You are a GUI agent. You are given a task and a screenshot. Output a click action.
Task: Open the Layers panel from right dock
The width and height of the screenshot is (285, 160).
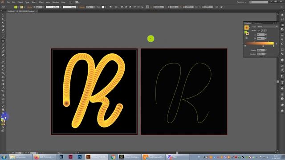(x=282, y=111)
